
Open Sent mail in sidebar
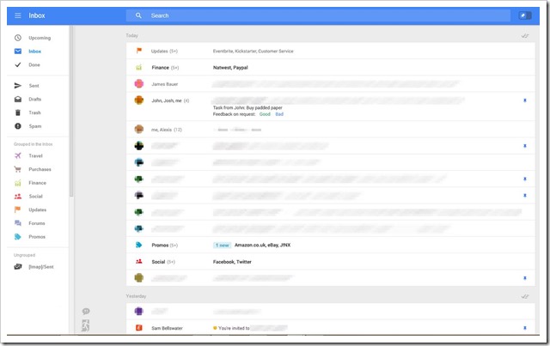click(x=34, y=86)
